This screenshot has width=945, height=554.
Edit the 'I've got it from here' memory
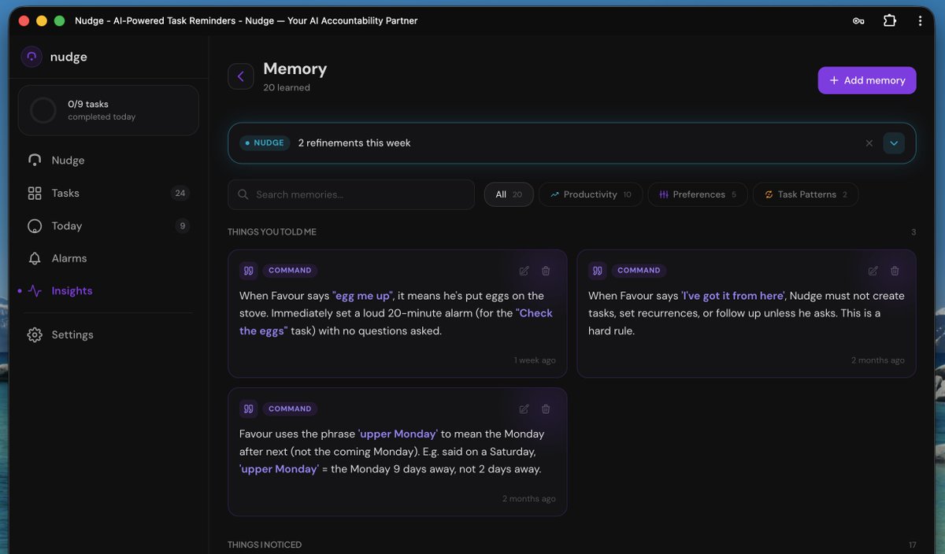pos(873,271)
